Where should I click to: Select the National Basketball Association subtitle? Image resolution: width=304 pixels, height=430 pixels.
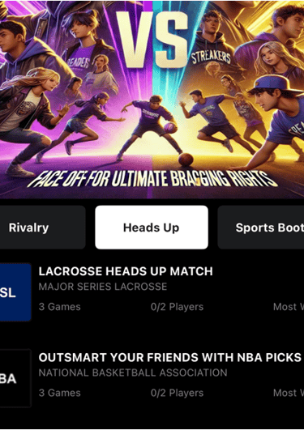tap(133, 373)
